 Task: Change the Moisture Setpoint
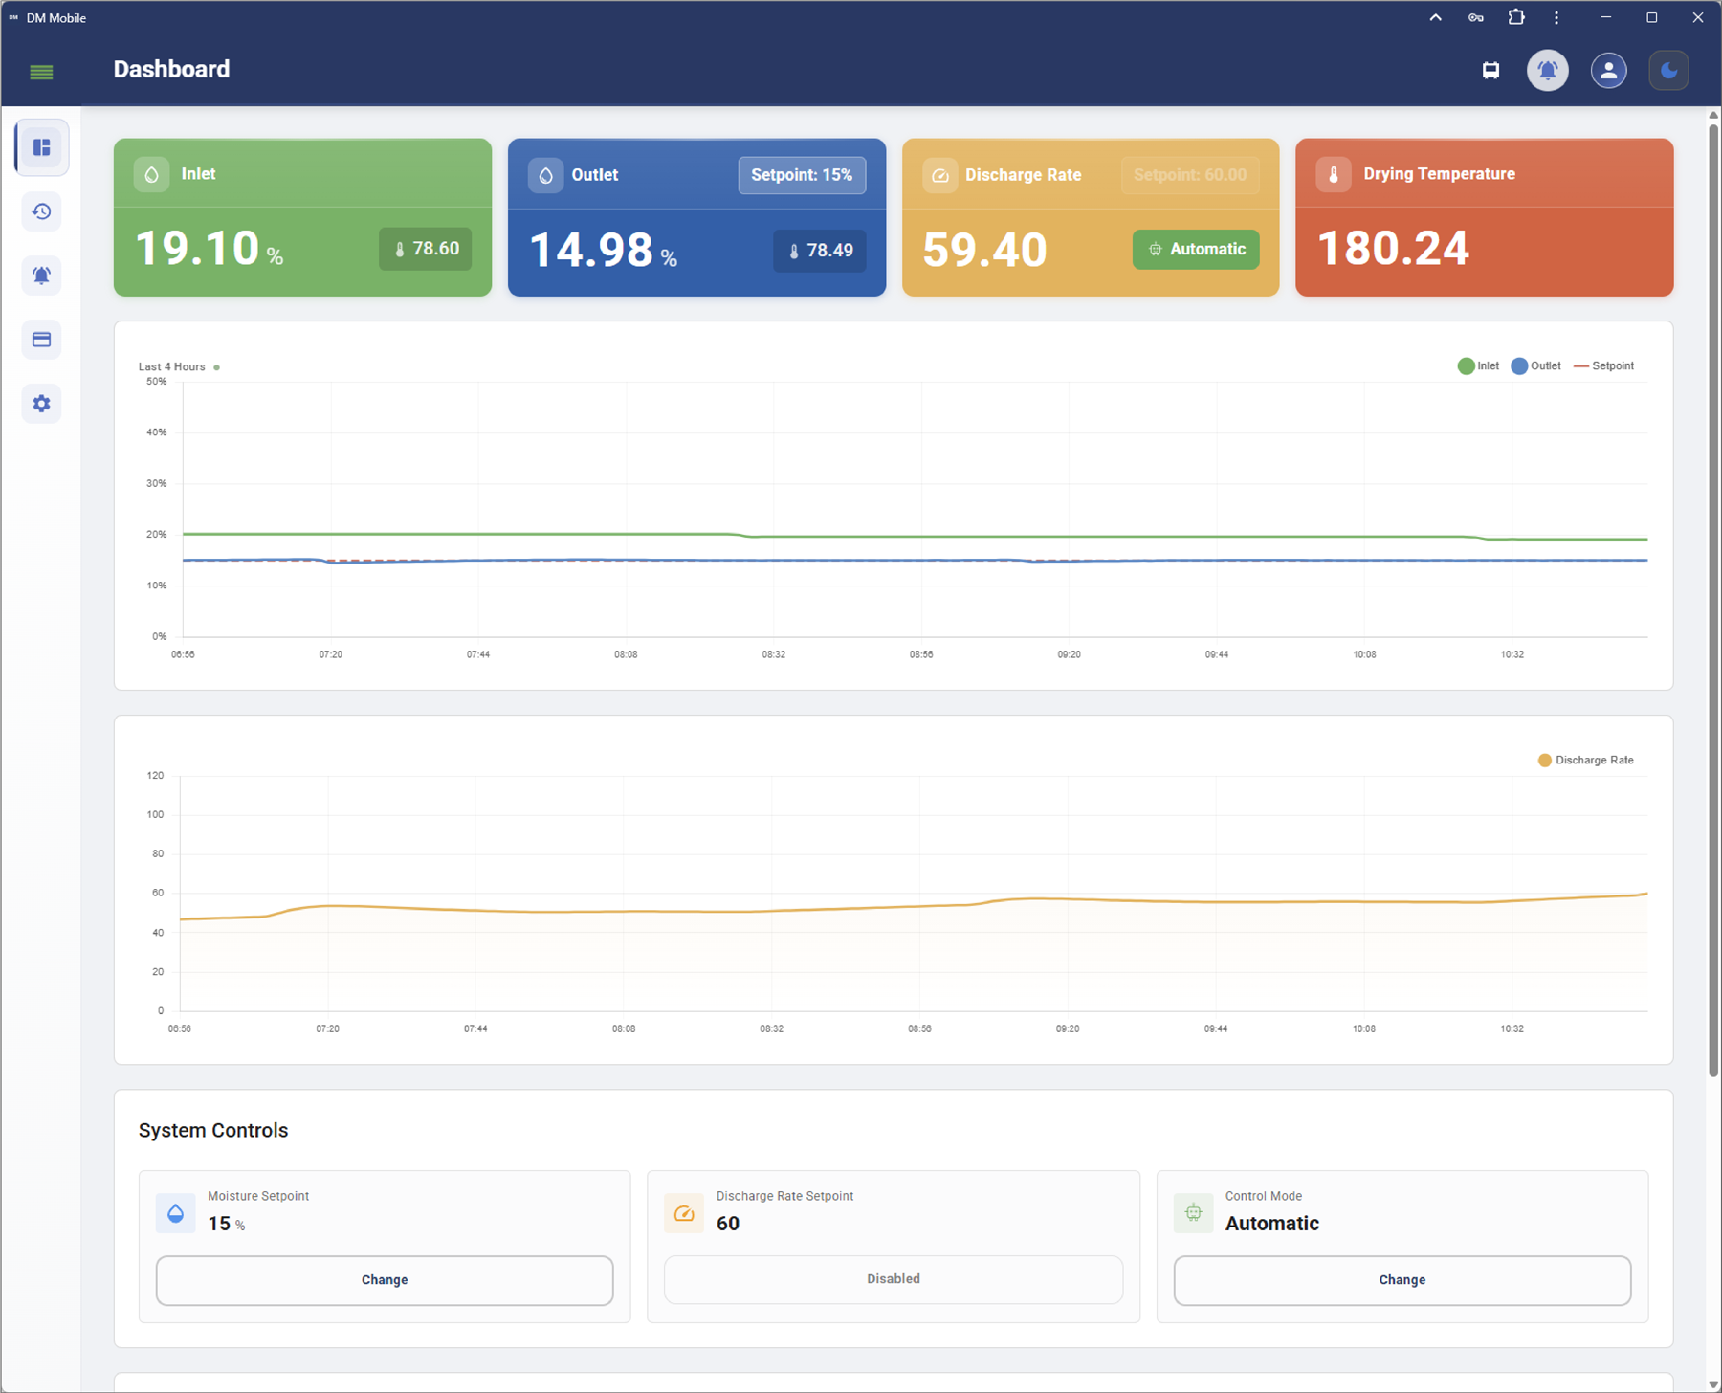pyautogui.click(x=385, y=1280)
